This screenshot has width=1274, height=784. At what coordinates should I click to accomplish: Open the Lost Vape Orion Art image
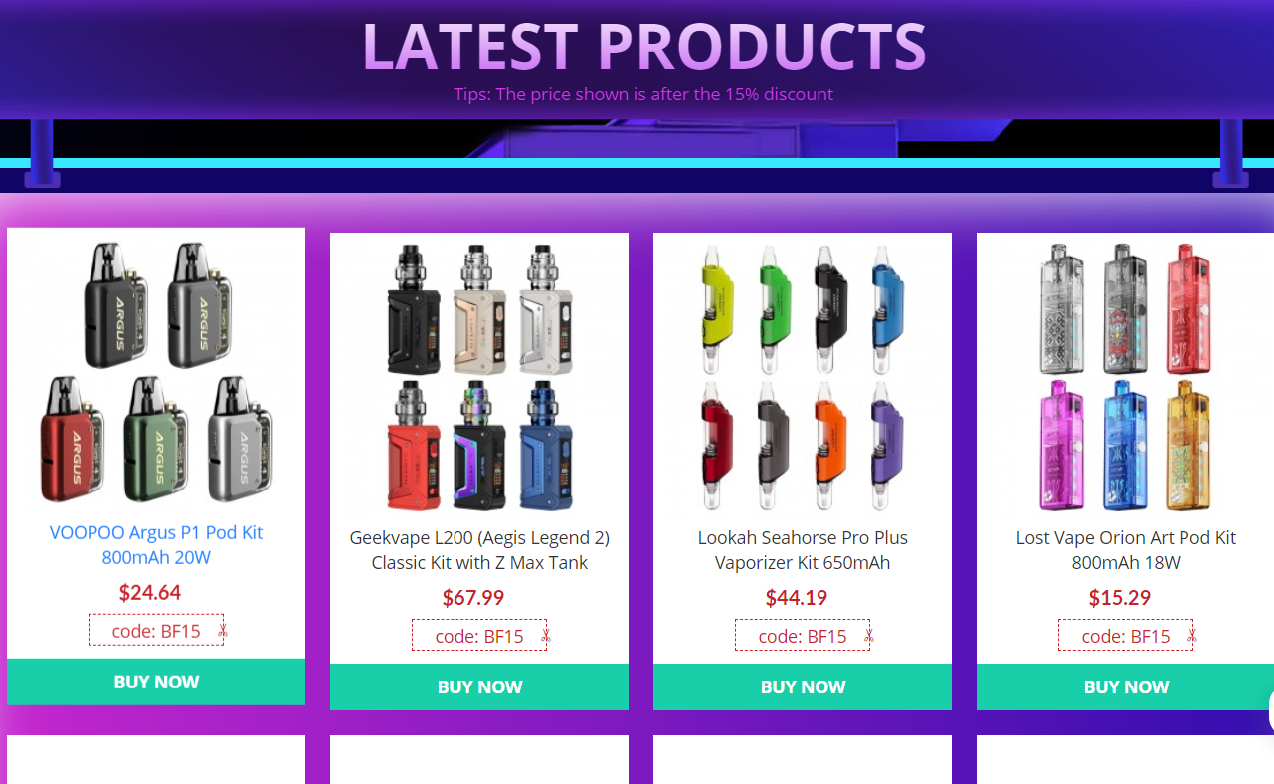coord(1126,377)
